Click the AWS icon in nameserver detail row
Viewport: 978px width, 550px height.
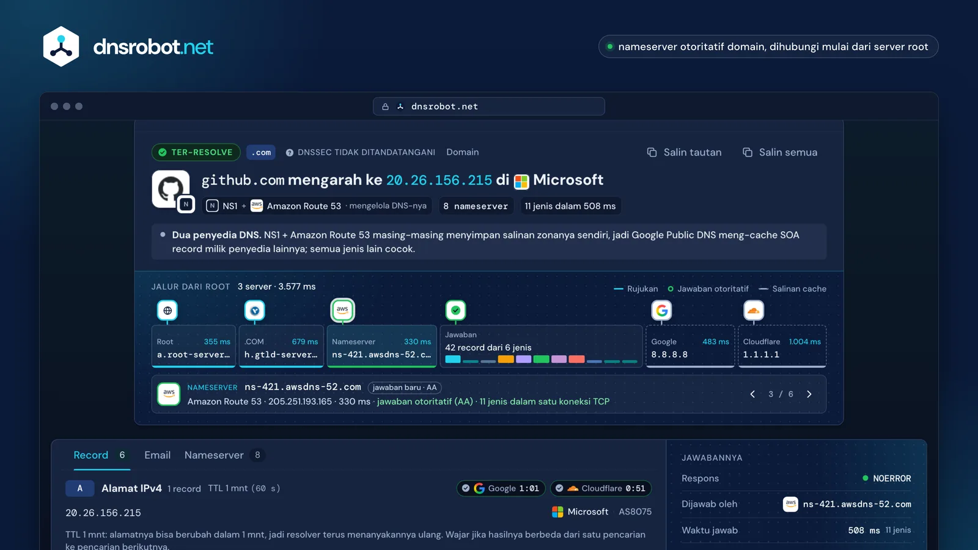pos(169,394)
